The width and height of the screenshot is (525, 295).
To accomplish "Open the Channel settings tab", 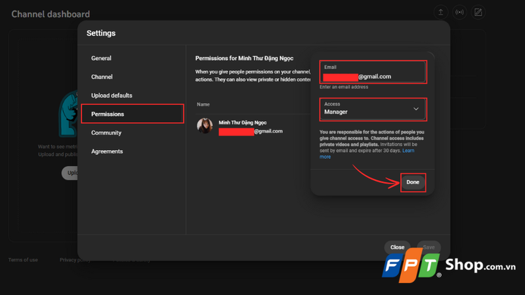I will 102,77.
